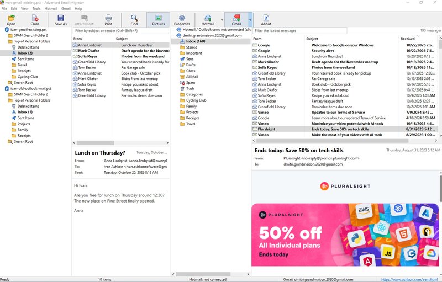
Task: Click the filter by subject or sender field
Action: (x=121, y=31)
